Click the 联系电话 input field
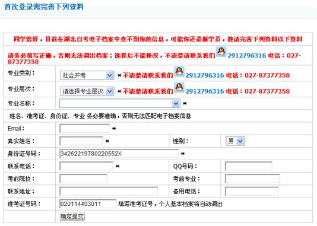 tap(86, 166)
